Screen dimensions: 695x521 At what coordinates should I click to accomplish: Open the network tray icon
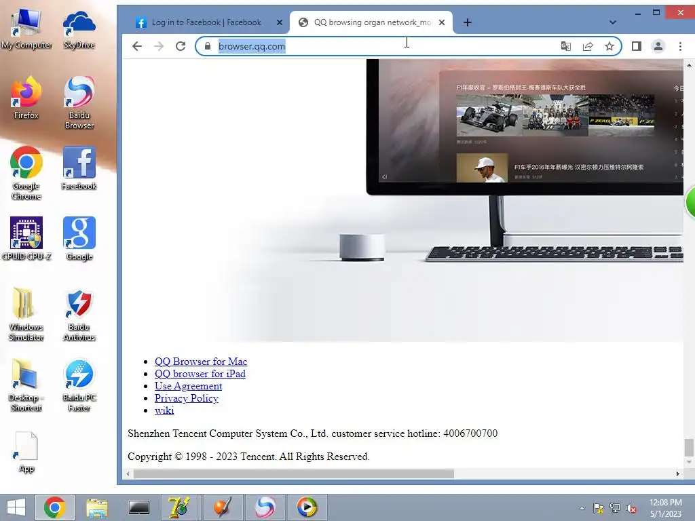[x=615, y=508]
